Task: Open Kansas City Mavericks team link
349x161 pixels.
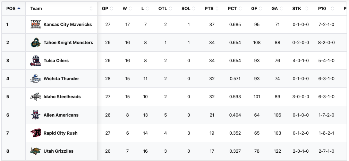Action: point(68,25)
